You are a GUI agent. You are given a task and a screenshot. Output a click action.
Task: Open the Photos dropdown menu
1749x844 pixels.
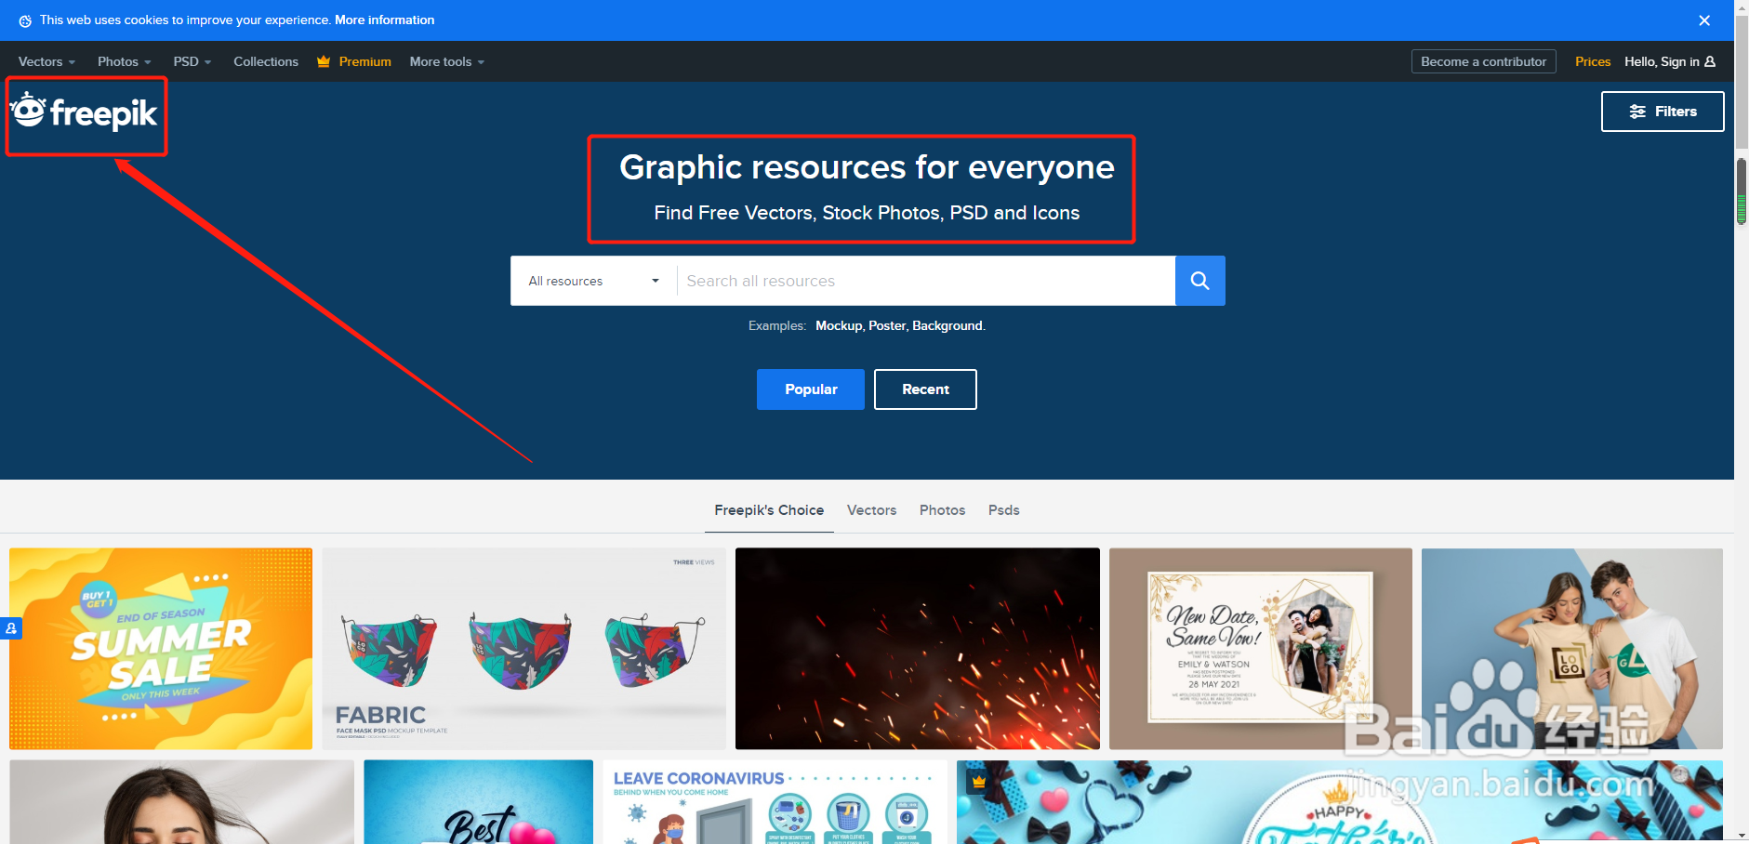124,61
